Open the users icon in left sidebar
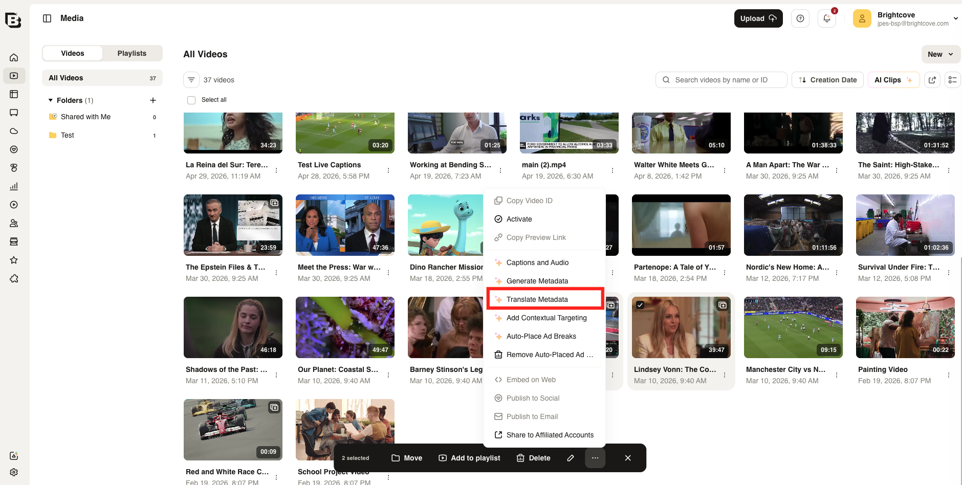Image resolution: width=962 pixels, height=485 pixels. coord(14,223)
